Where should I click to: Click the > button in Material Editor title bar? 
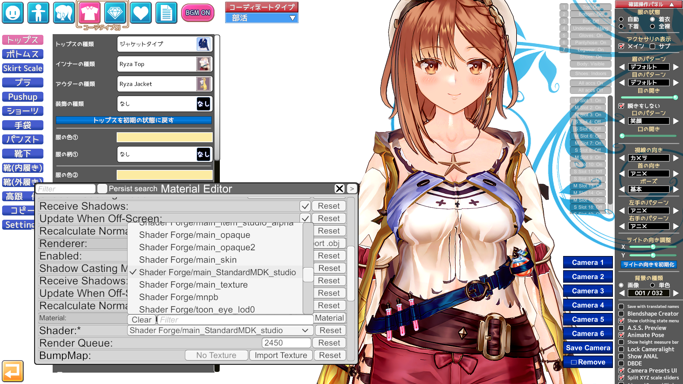352,189
